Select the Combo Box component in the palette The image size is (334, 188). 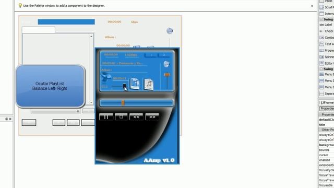(326, 38)
